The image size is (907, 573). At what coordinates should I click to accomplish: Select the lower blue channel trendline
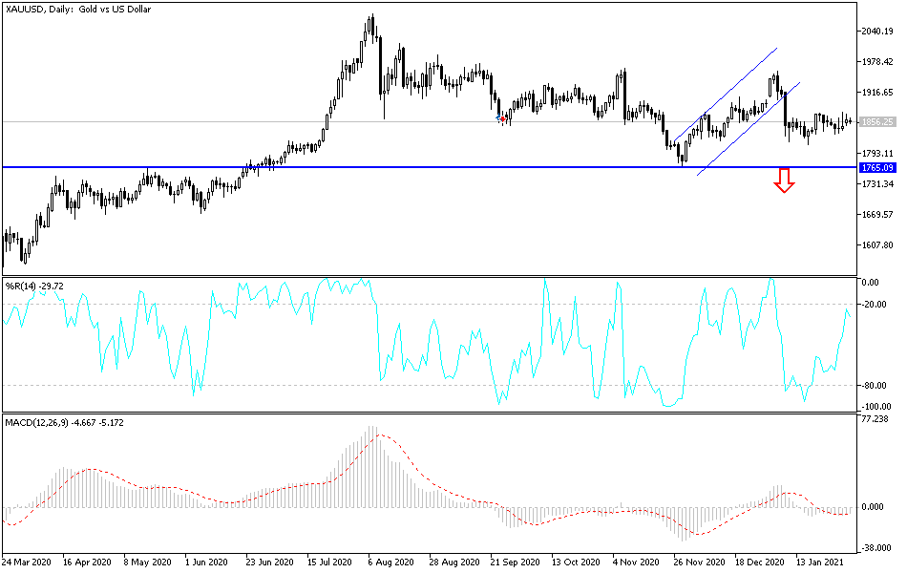pos(749,129)
